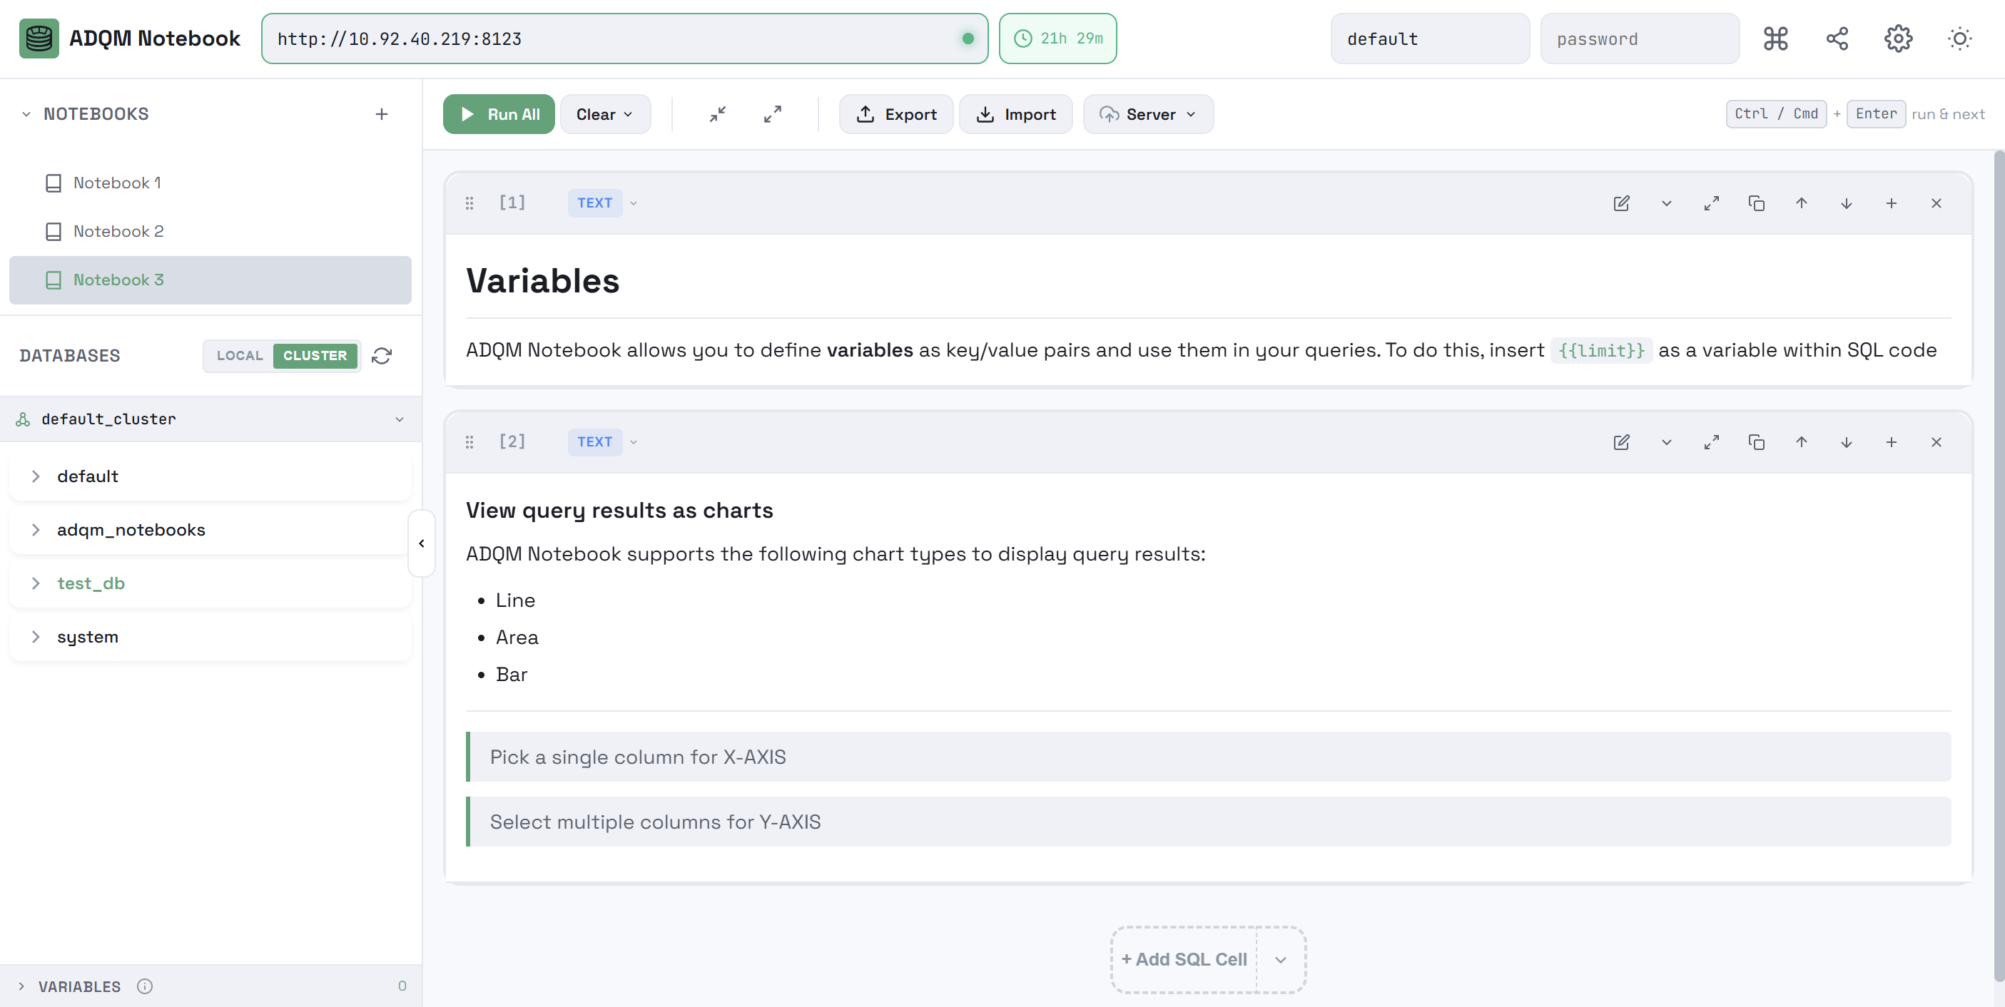2005x1007 pixels.
Task: Refresh the databases list
Action: 382,356
